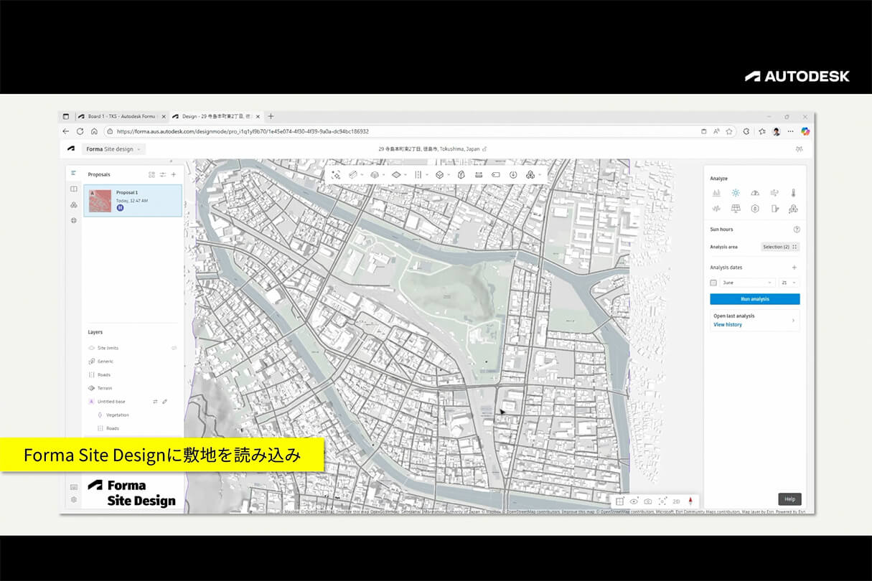Expand the roads tool dropdown arrow
The height and width of the screenshot is (581, 872).
[427, 174]
